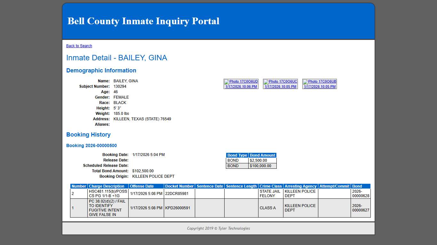Click the Back to Search link

point(79,46)
